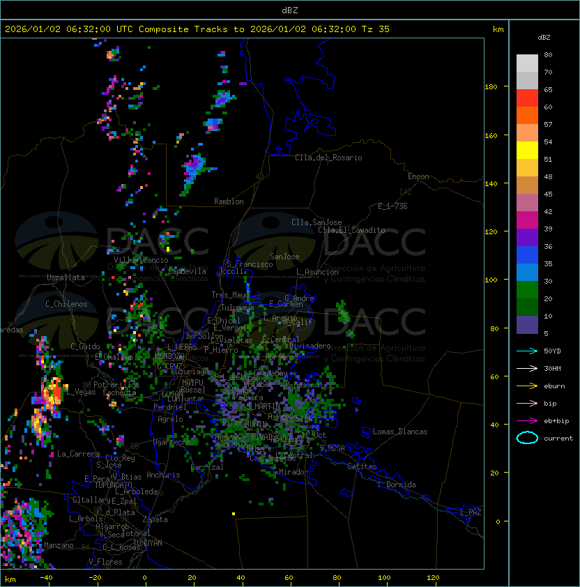Click the '180' km tick label
The image size is (580, 587).
coord(491,87)
